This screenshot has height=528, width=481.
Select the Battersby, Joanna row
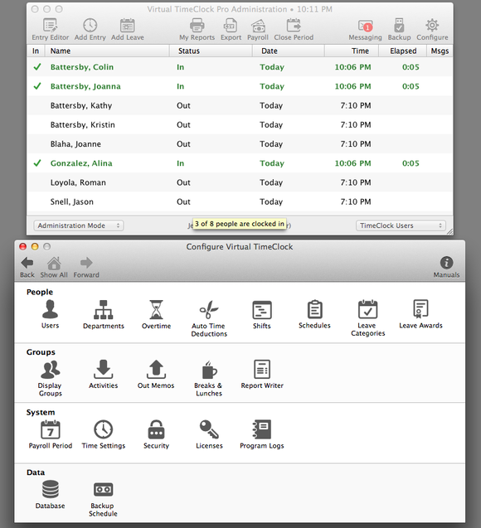tap(240, 86)
